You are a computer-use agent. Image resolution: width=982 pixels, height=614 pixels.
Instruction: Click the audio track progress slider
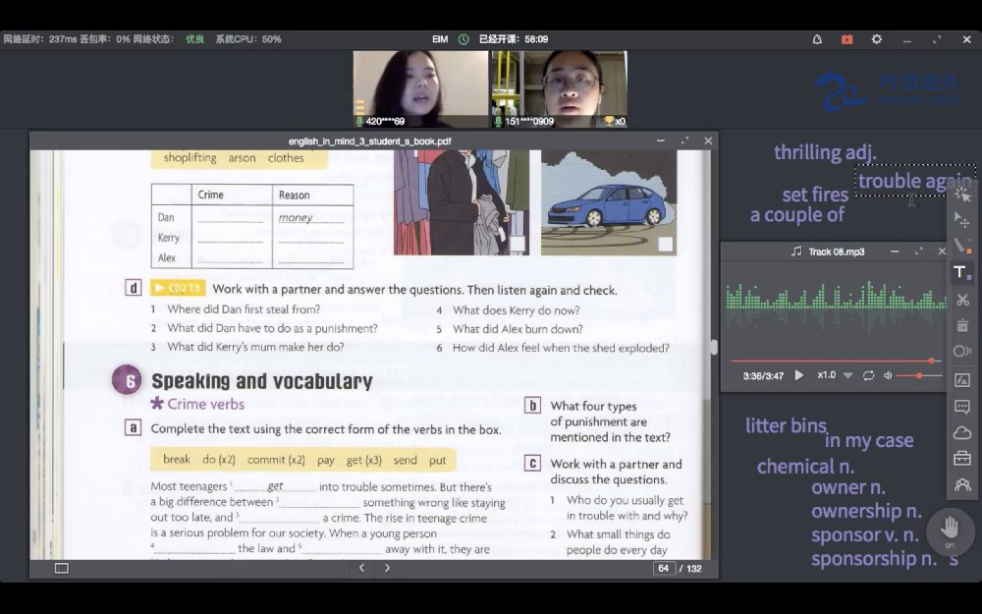coord(833,361)
